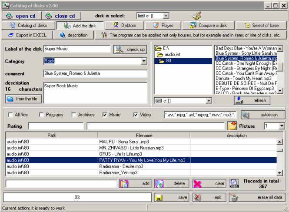Click file list scrollbar down arrow
Image resolution: width=289 pixels, height=212 pixels.
click(280, 91)
